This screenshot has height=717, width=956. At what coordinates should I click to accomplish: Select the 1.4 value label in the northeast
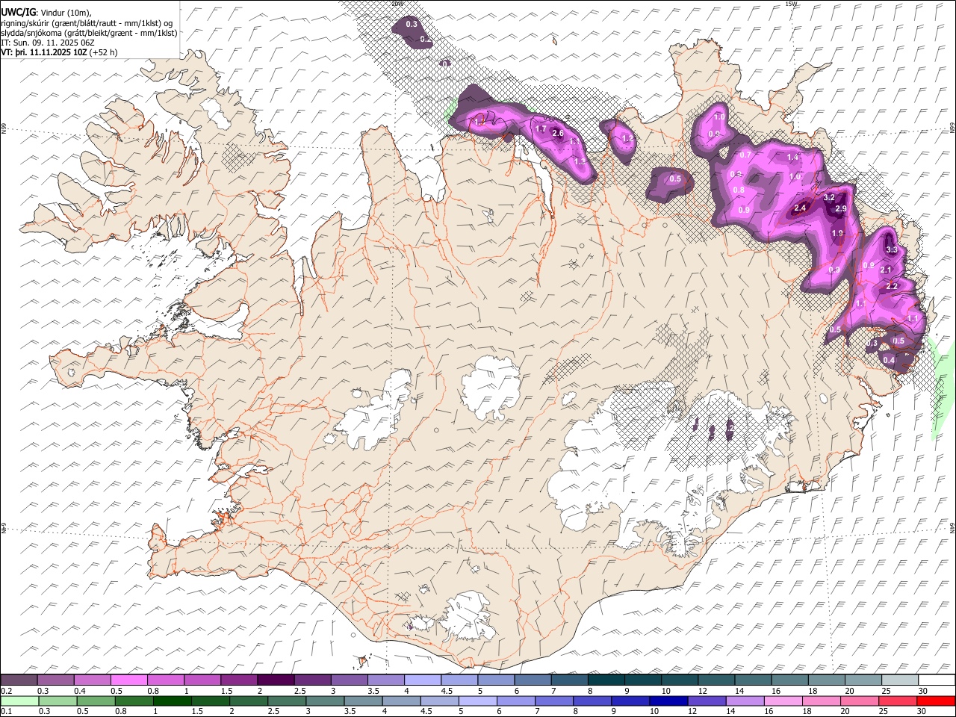point(792,158)
